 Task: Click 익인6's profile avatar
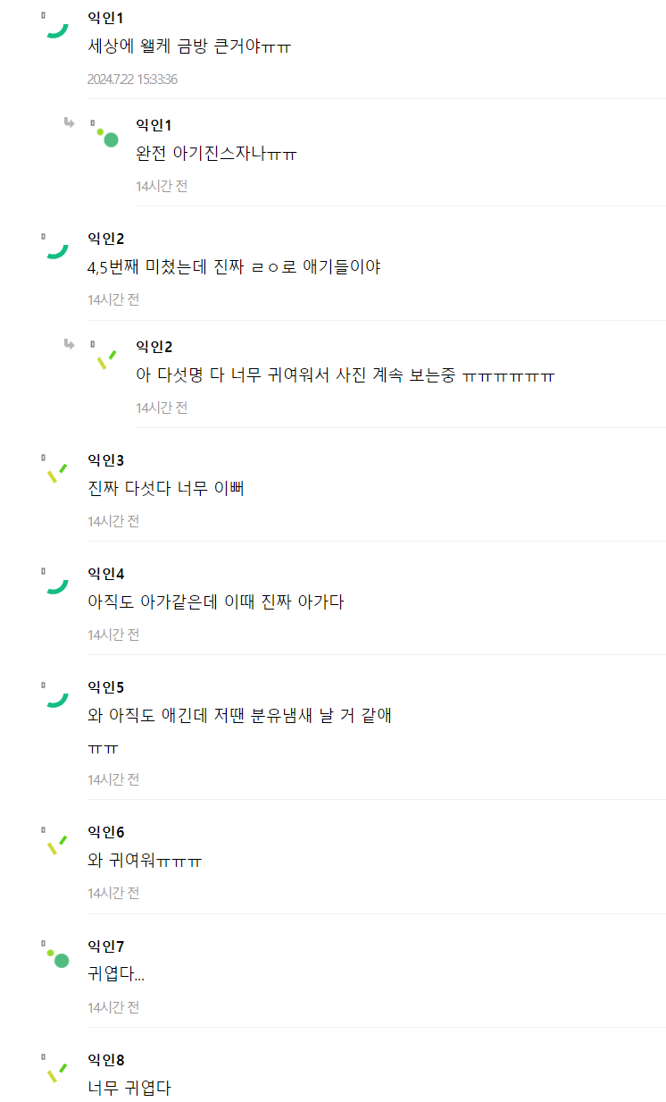click(x=56, y=843)
